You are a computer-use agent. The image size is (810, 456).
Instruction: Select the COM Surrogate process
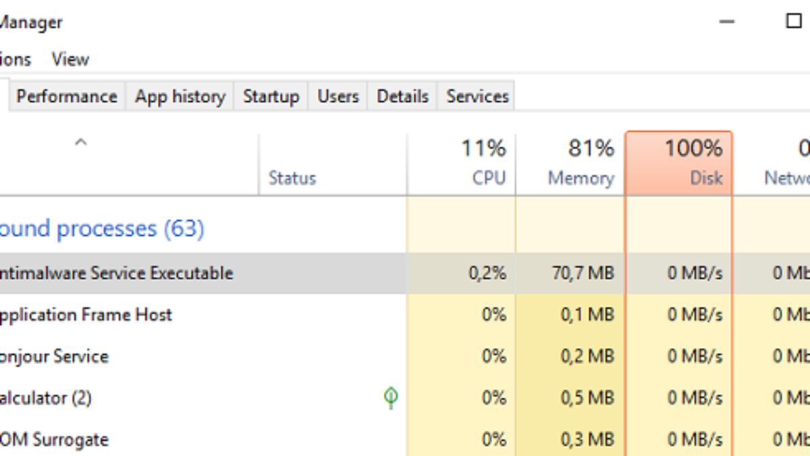click(x=54, y=440)
